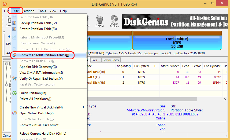Screen dimensions: 230x140
Task: Click the Backup Partition toolbar icon
Action: point(114,21)
